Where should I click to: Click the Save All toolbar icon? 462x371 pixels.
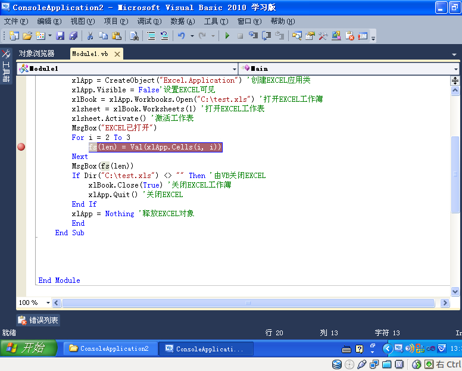73,36
